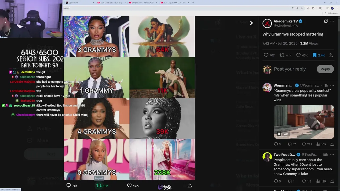This screenshot has width=340, height=191.
Task: Open Cheerioeaterr username in stream chat
Action: [25, 115]
